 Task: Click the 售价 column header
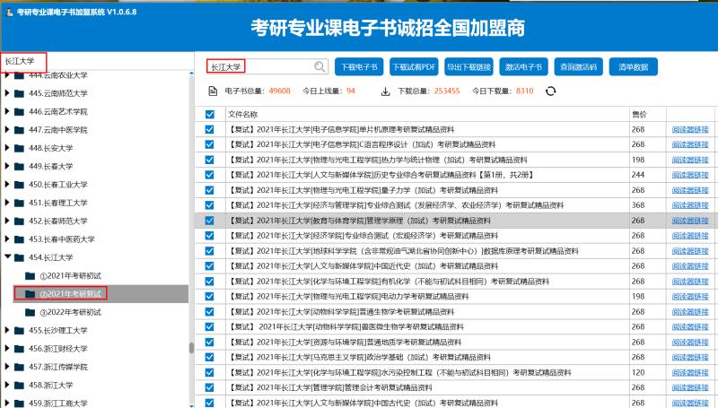648,115
